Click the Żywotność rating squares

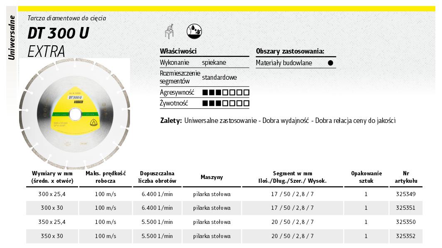coord(226,103)
